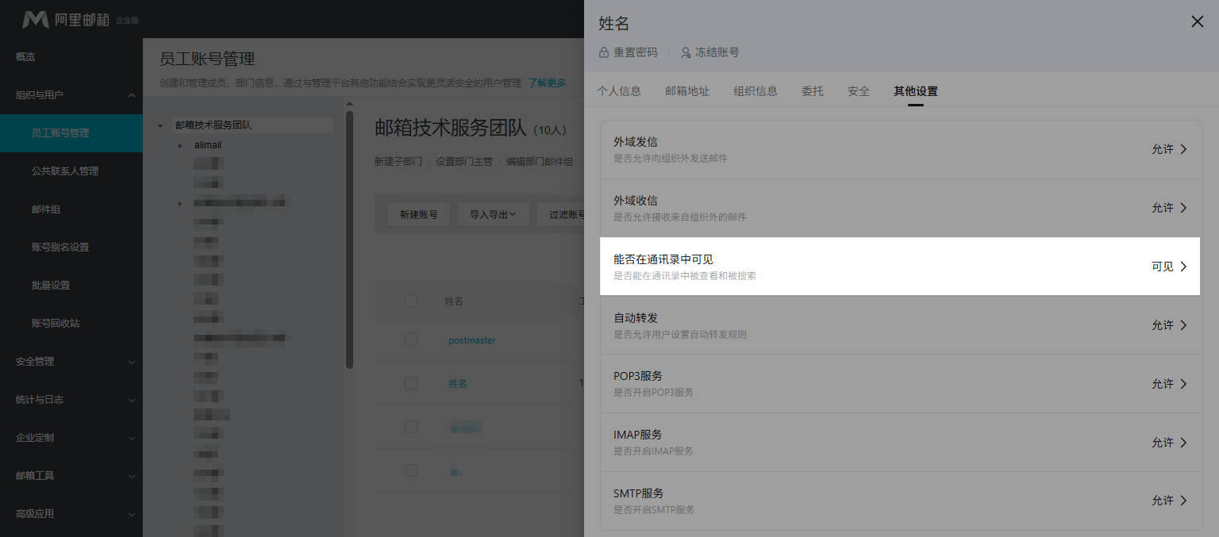Viewport: 1219px width, 537px height.
Task: Expand the 安全管理 sidebar menu
Action: tap(132, 362)
